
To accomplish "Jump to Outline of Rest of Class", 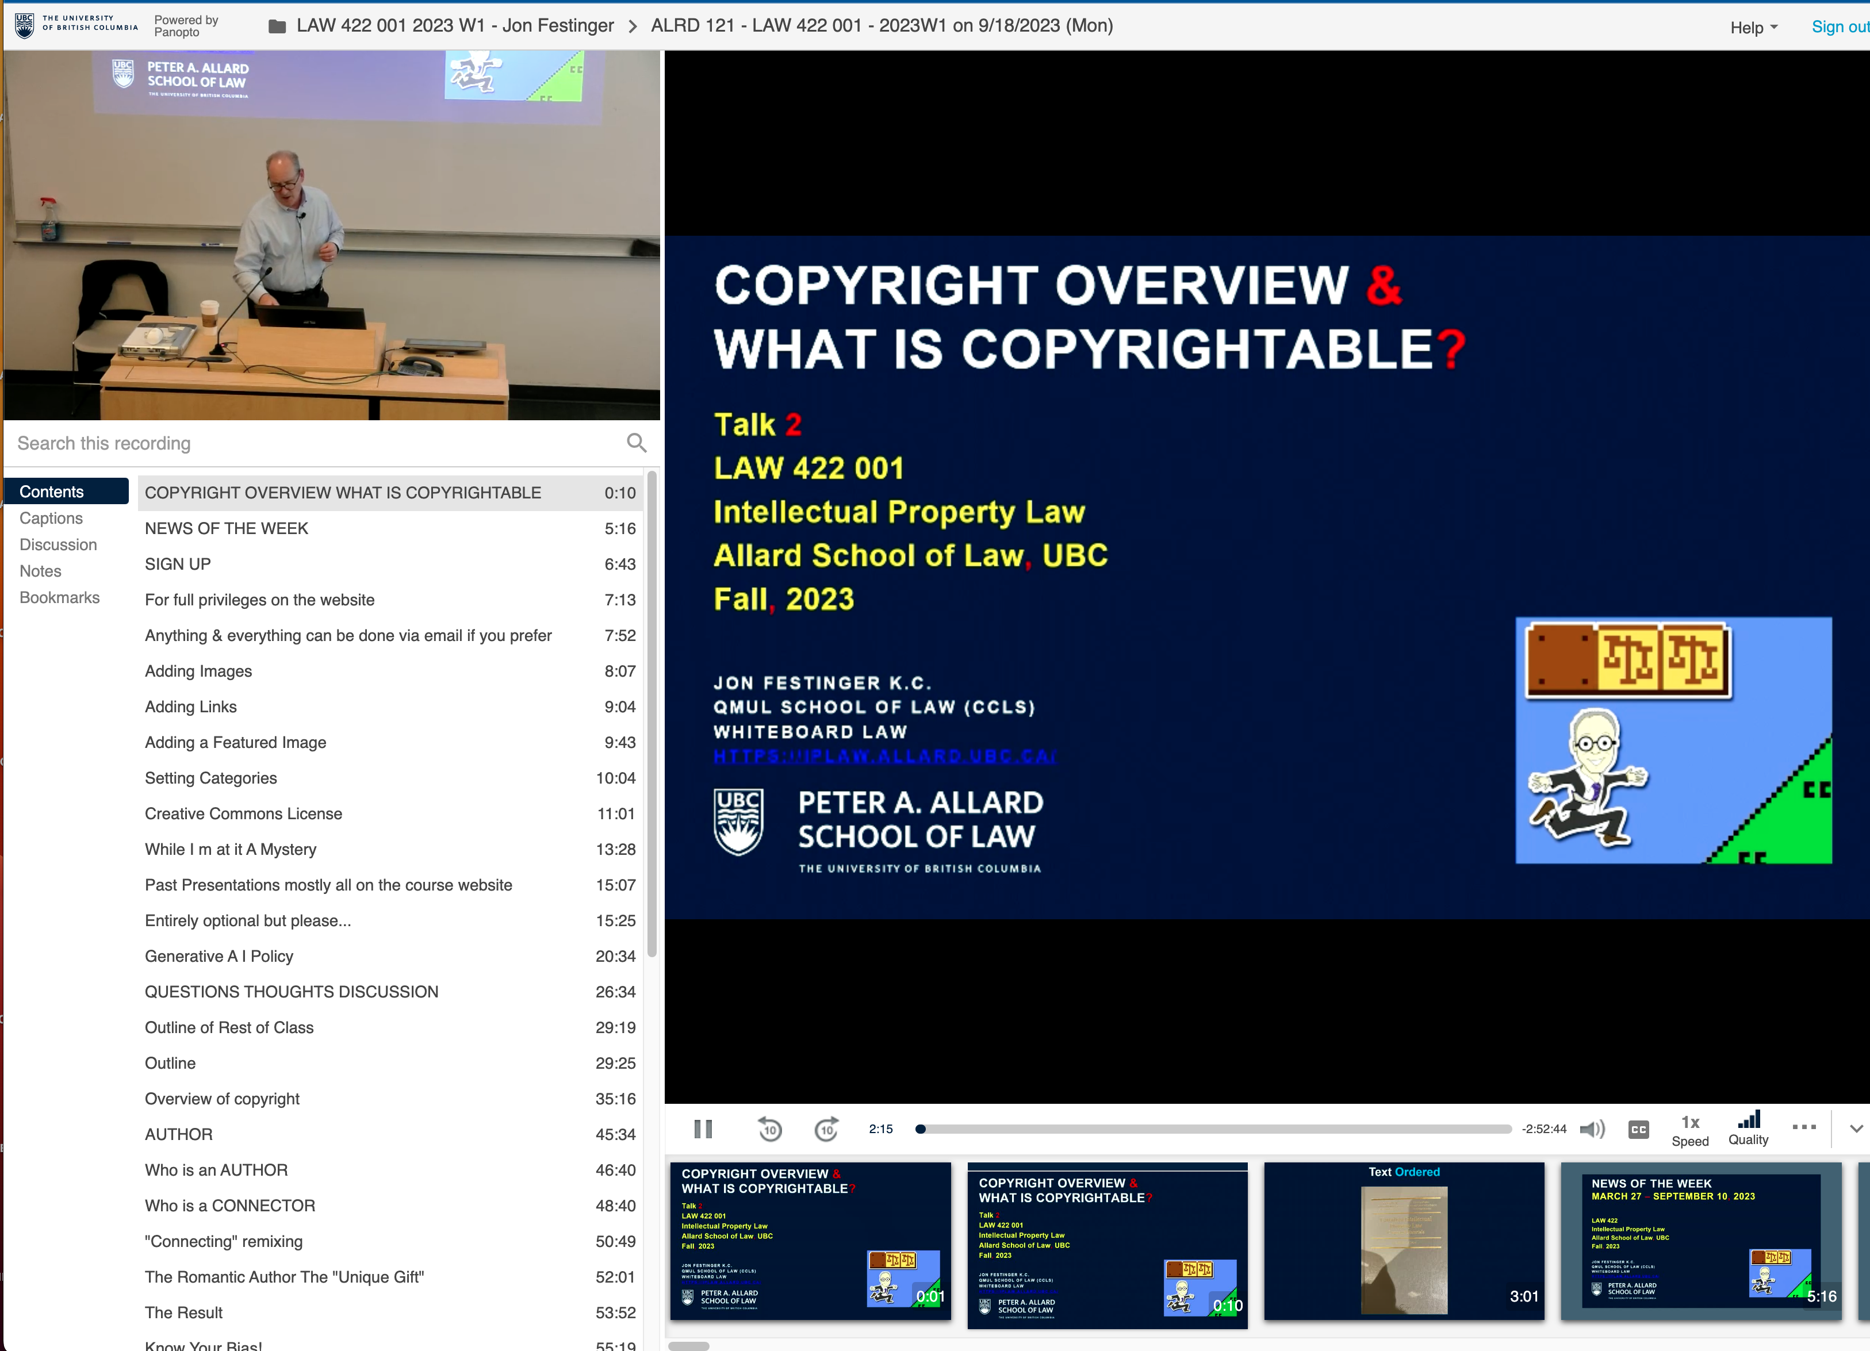I will pos(390,1027).
